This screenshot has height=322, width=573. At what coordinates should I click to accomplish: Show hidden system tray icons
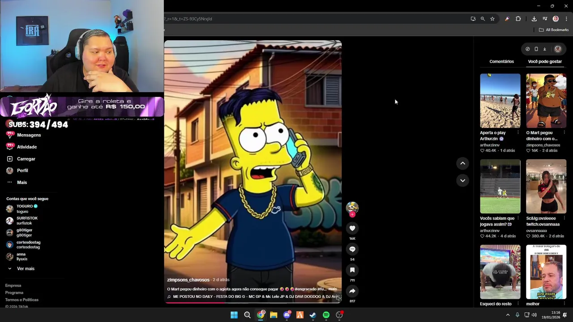(x=508, y=315)
